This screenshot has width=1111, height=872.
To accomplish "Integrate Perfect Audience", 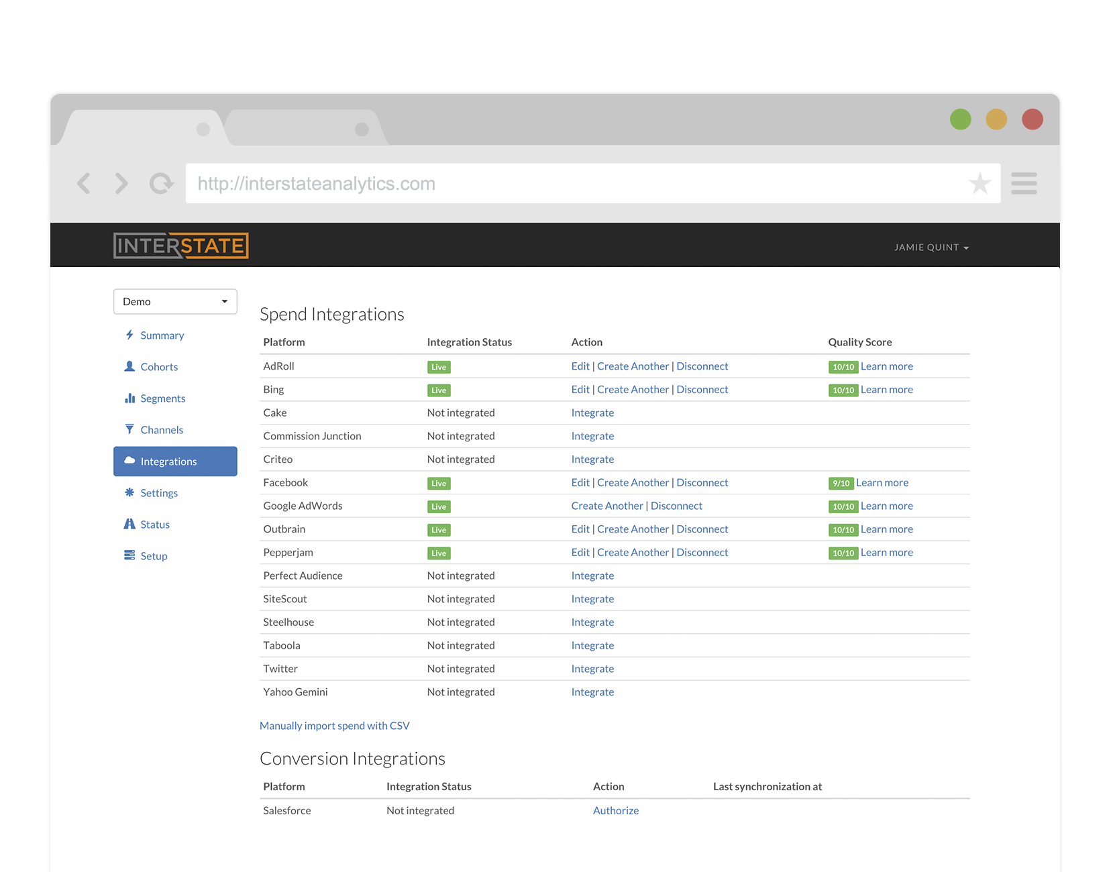I will pos(592,576).
